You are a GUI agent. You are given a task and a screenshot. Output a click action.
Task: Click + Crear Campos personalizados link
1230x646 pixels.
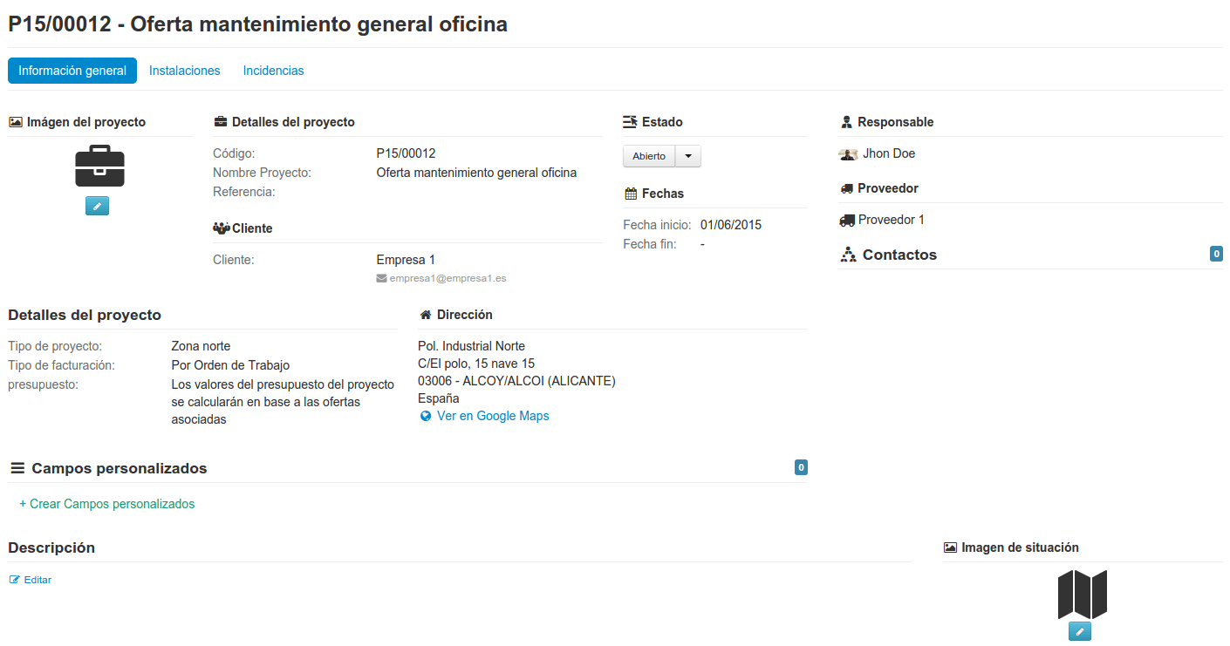click(x=107, y=504)
